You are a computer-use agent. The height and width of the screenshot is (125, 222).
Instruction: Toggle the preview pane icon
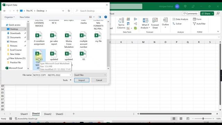coord(100,17)
